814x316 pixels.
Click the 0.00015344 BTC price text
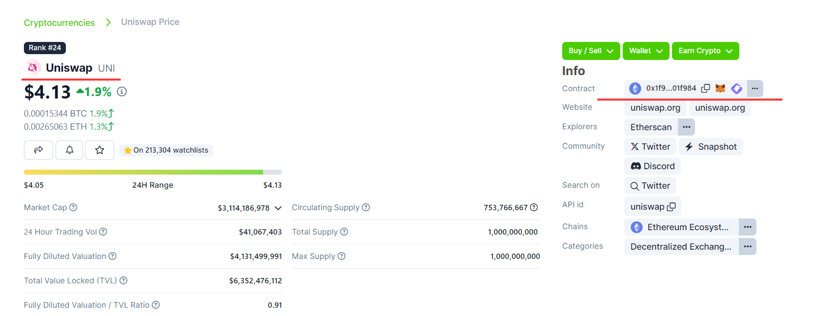click(55, 113)
